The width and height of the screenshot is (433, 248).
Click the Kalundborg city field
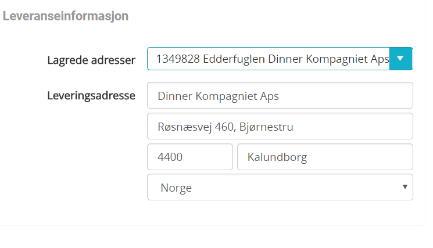324,157
